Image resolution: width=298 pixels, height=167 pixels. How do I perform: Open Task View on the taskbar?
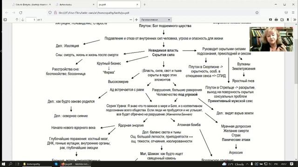pos(18,164)
